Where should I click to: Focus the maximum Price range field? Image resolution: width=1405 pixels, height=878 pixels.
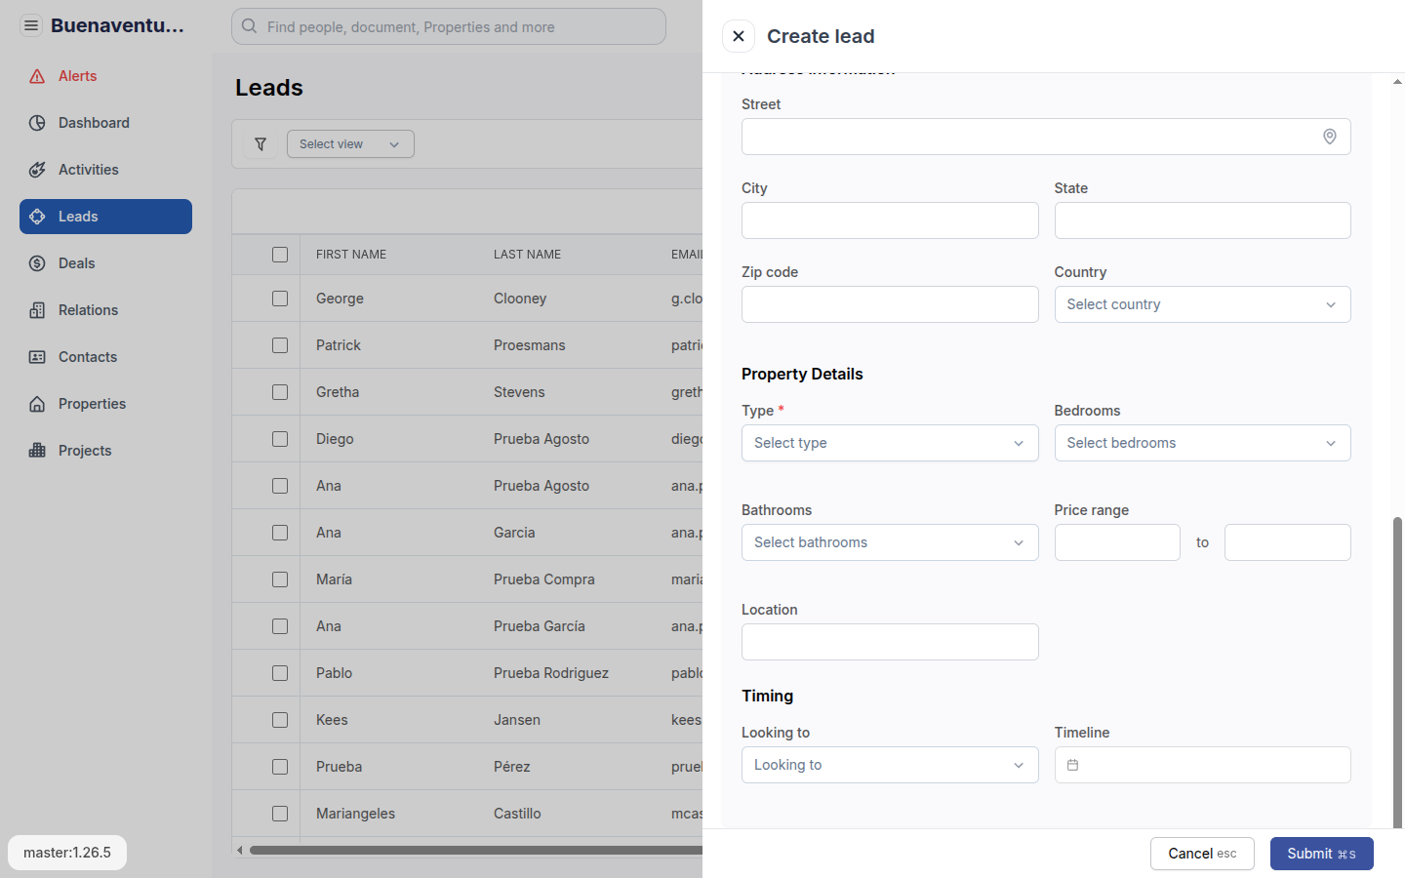(x=1288, y=542)
